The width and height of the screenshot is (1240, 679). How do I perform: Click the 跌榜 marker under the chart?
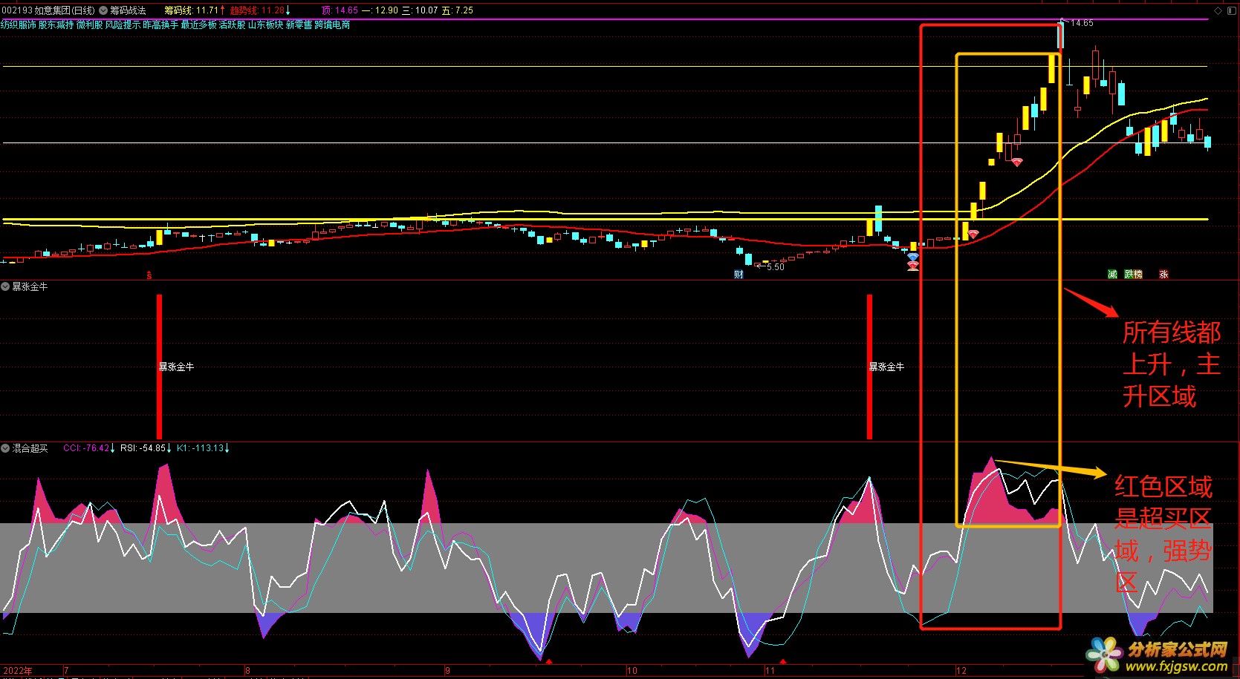pos(1134,275)
